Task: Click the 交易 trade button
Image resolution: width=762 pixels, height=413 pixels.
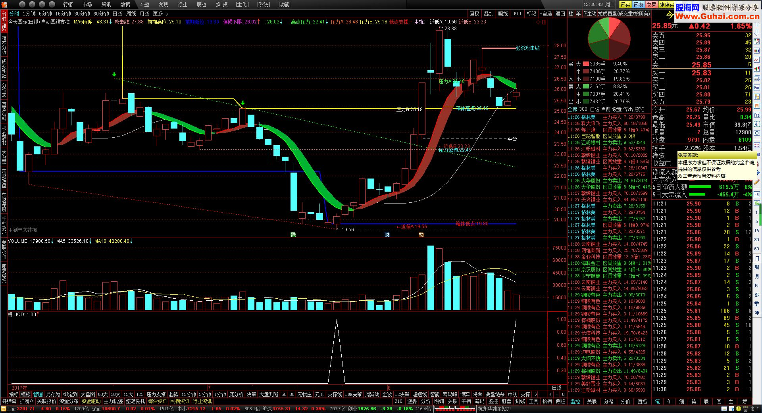Action: pyautogui.click(x=651, y=4)
